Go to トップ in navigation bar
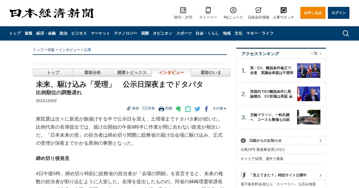 click(15, 33)
